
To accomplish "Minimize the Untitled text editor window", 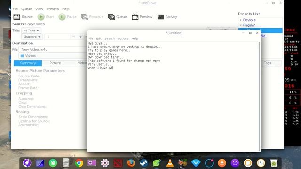I will click(x=243, y=33).
